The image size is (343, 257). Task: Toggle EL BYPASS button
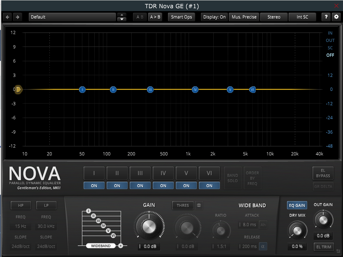323,173
